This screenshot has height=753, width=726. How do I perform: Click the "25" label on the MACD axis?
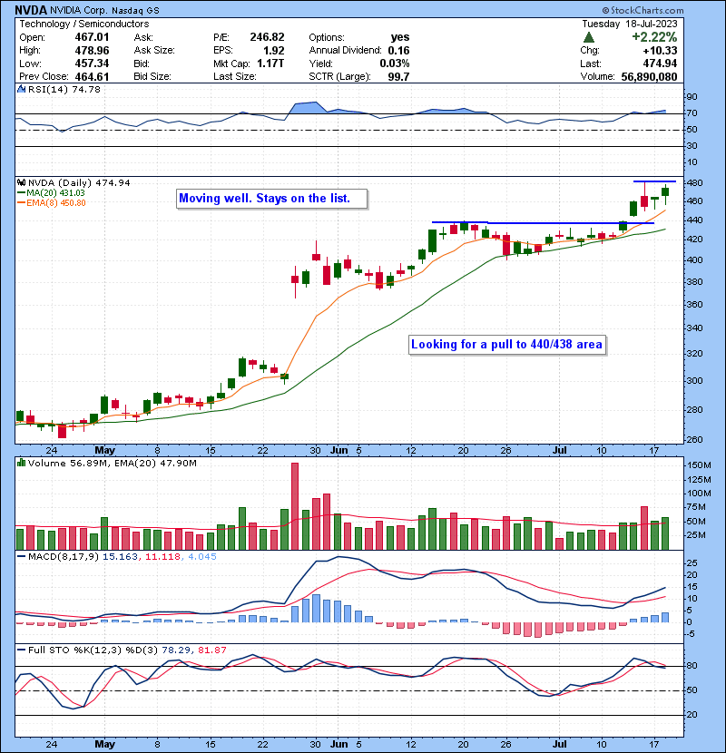point(692,562)
